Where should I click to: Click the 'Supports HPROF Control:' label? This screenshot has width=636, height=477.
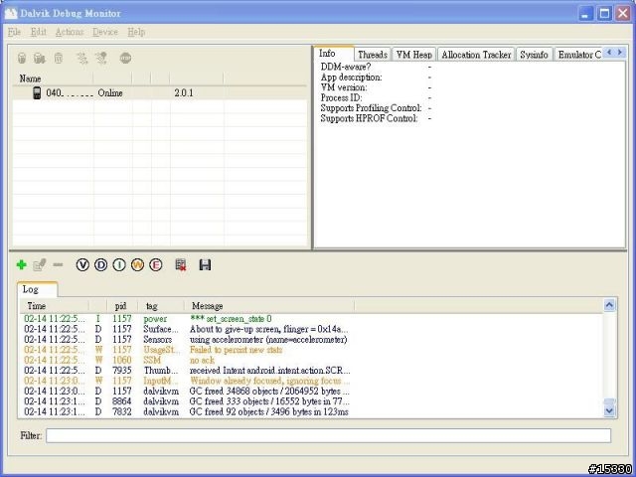[369, 118]
